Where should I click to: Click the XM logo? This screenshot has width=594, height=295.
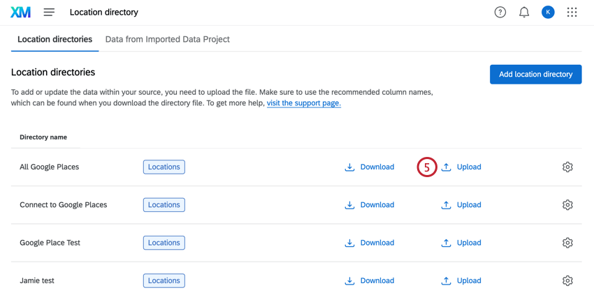pos(20,13)
